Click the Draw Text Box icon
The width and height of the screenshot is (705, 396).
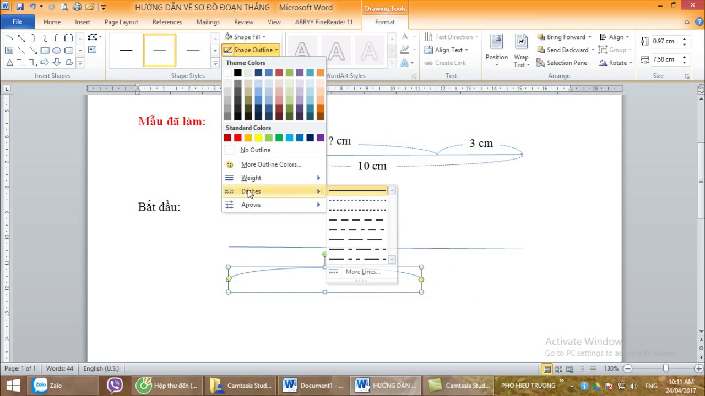92,50
